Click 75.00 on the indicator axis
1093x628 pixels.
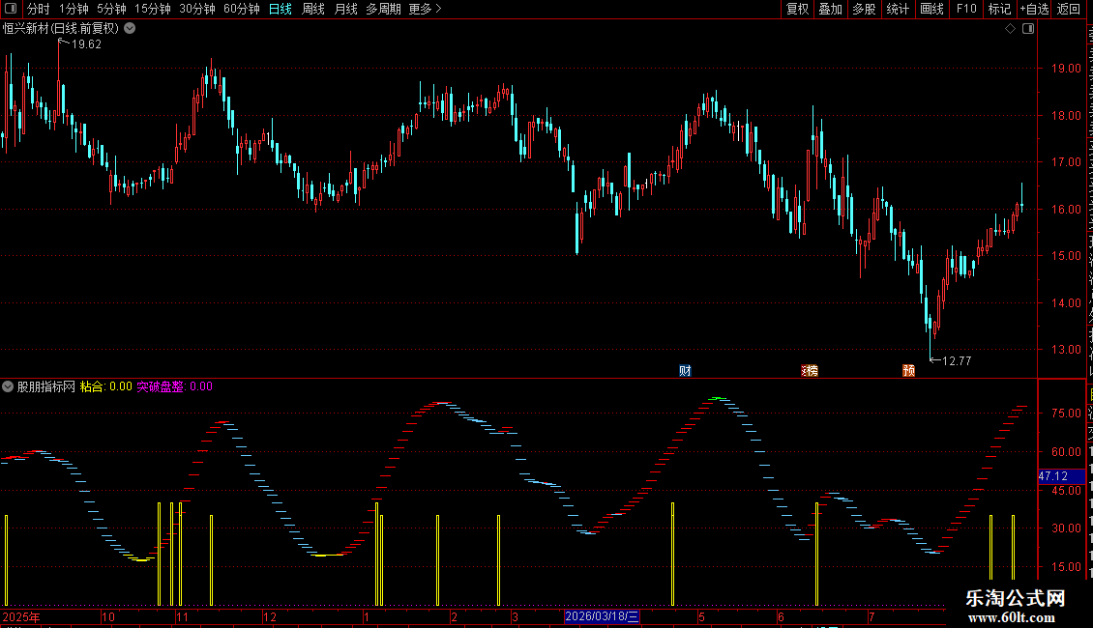click(x=1066, y=413)
